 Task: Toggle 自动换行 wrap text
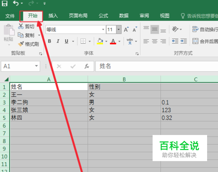[x=205, y=29]
